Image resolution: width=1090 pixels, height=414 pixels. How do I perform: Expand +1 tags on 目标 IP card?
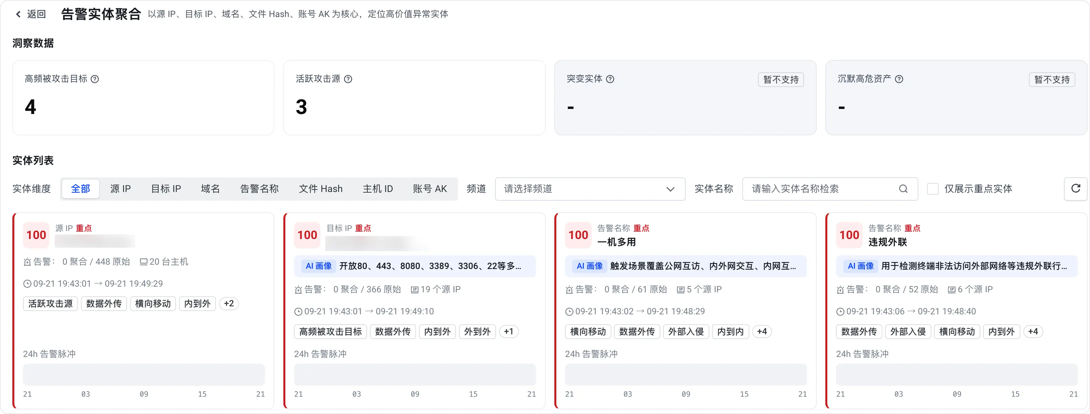point(509,331)
